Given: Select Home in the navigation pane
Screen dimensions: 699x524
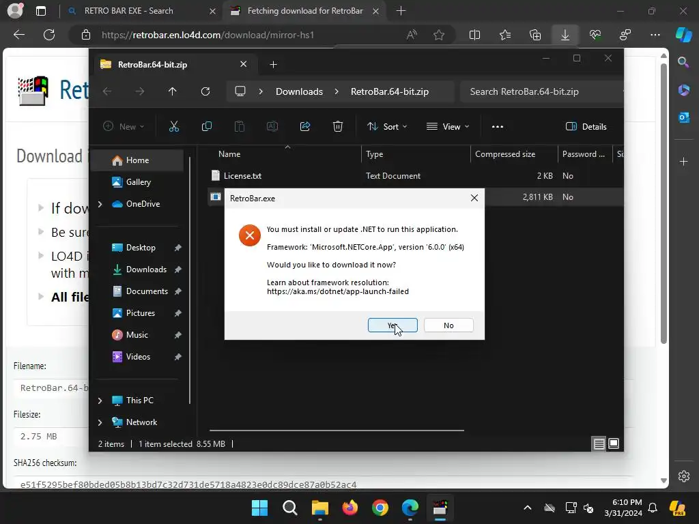Looking at the screenshot, I should tap(137, 160).
